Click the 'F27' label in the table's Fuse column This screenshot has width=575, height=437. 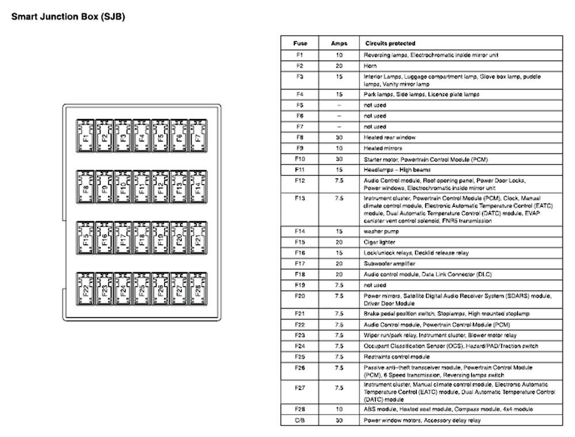[300, 388]
